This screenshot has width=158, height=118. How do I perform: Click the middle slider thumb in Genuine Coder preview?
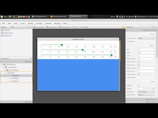83,50
